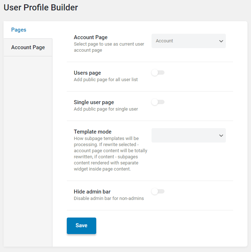Click the Users page setting title
Image resolution: width=251 pixels, height=252 pixels.
(87, 73)
